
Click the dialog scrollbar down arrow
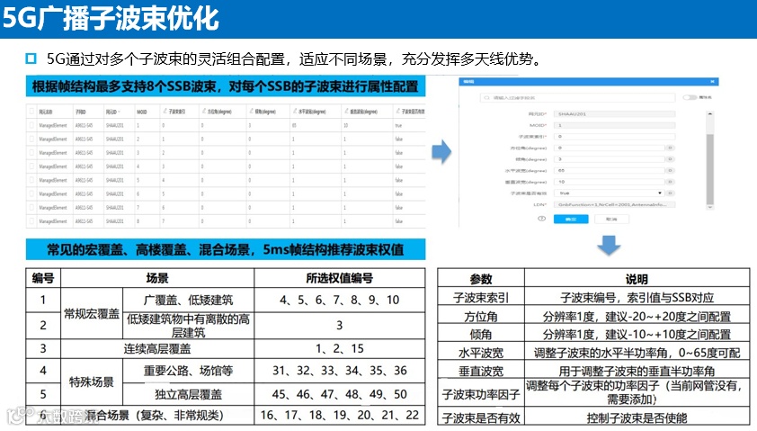pos(709,207)
